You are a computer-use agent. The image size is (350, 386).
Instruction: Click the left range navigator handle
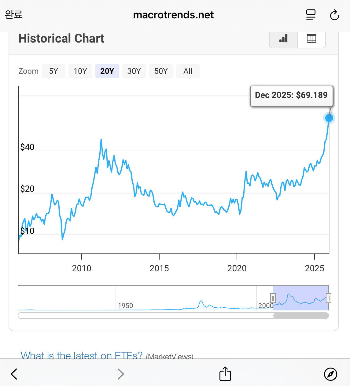point(273,298)
